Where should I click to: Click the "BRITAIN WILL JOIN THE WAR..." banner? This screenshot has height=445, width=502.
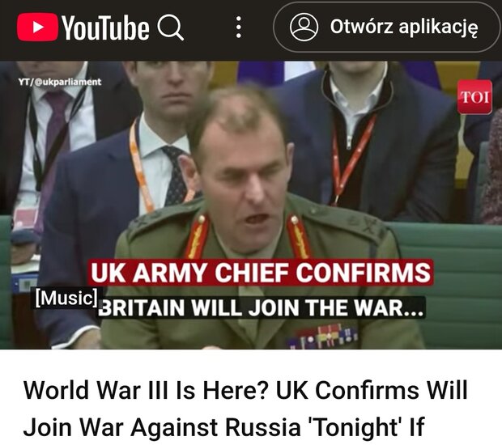[262, 307]
